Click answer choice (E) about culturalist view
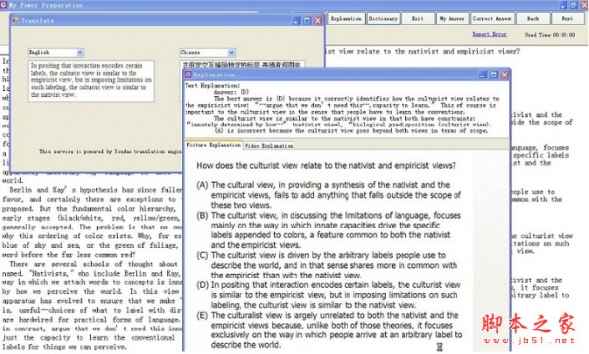The height and width of the screenshot is (354, 589). pyautogui.click(x=330, y=329)
